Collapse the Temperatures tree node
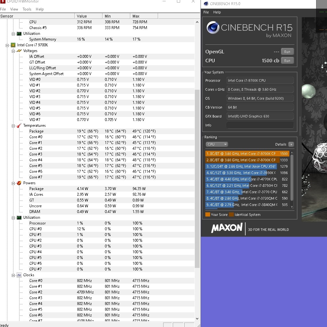 tap(13, 125)
